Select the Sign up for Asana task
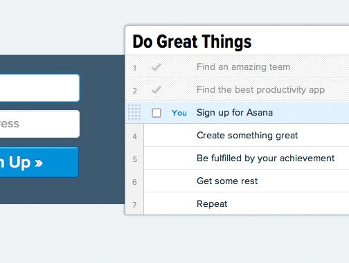349x263 pixels. tap(235, 113)
